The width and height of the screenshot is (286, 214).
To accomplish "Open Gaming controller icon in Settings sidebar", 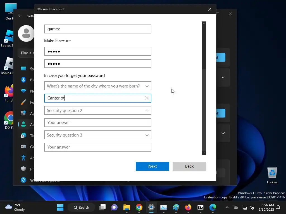I will pos(23,147).
